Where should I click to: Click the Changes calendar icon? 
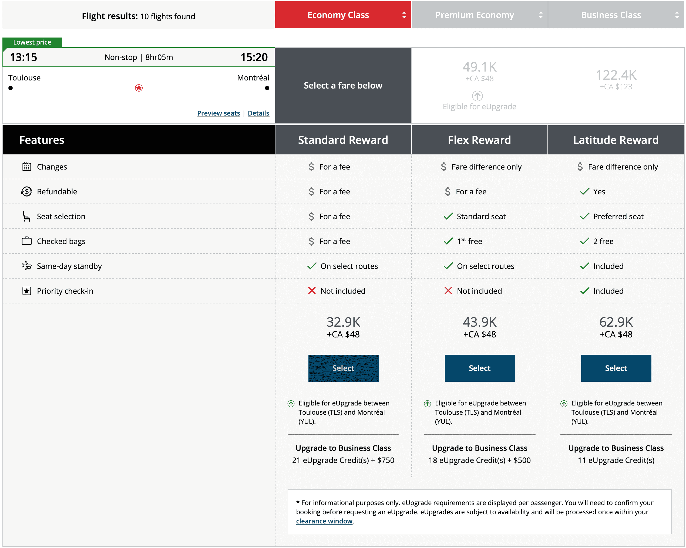27,167
